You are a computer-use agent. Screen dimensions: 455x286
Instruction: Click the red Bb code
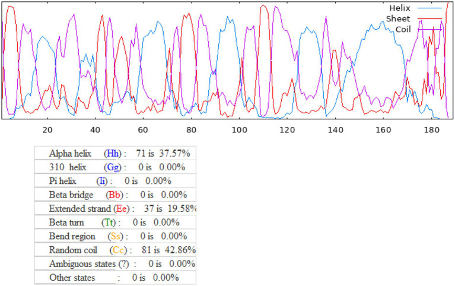114,195
